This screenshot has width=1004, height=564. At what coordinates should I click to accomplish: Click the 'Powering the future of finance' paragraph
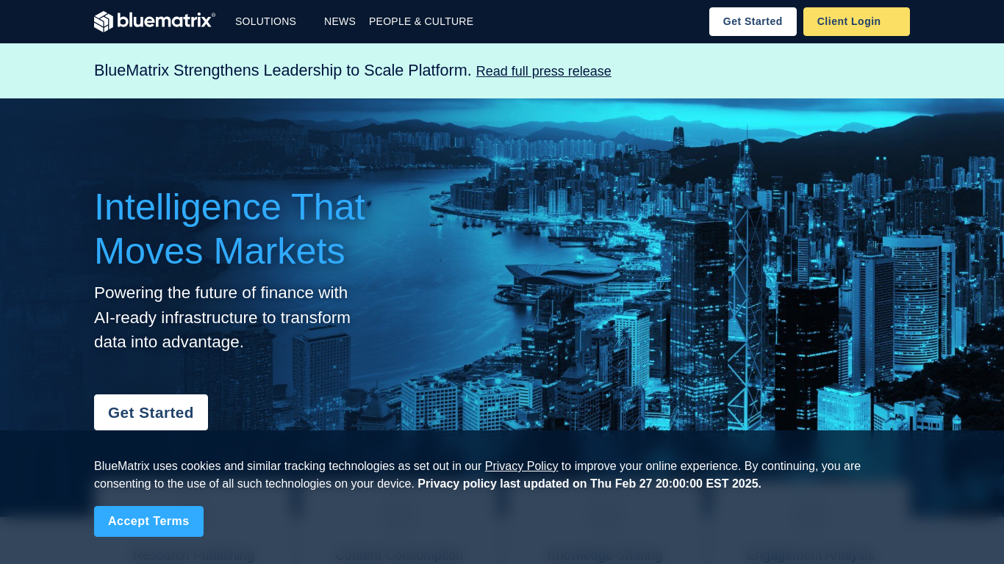click(x=222, y=317)
